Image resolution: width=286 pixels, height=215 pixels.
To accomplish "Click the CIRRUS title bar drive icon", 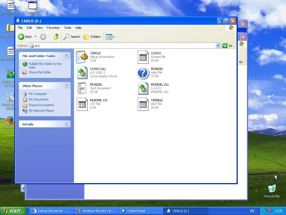I will (18, 21).
